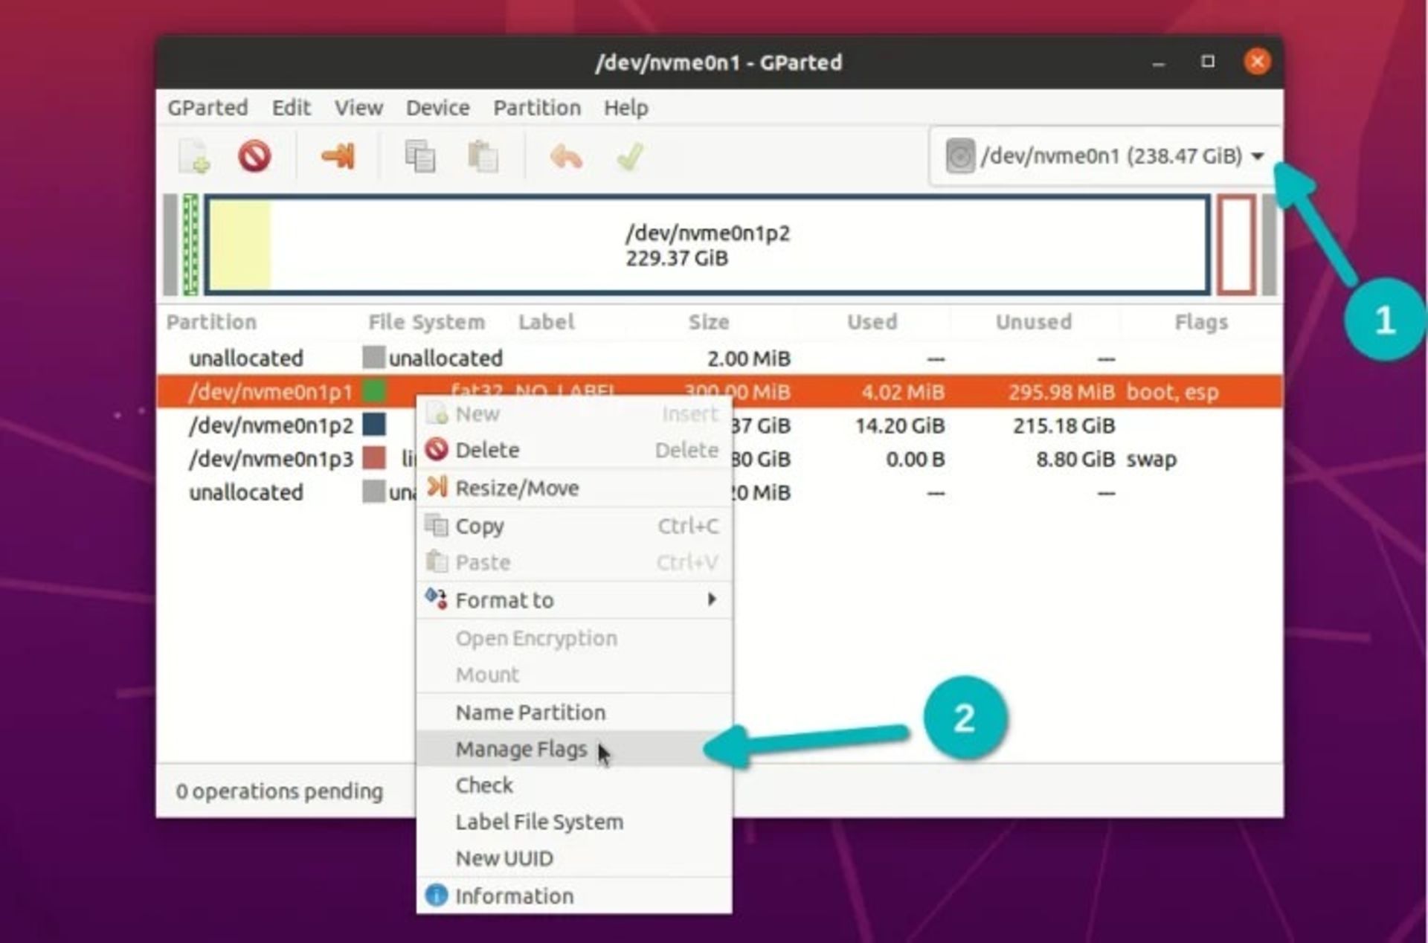Viewport: 1428px width, 943px height.
Task: Click the Paste partition toolbar icon
Action: tap(483, 156)
